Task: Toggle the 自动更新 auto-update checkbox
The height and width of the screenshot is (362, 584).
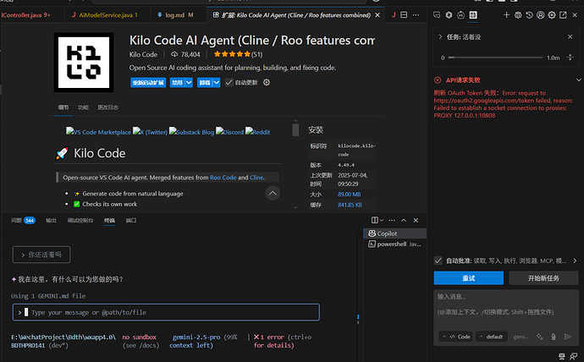Action: click(229, 82)
